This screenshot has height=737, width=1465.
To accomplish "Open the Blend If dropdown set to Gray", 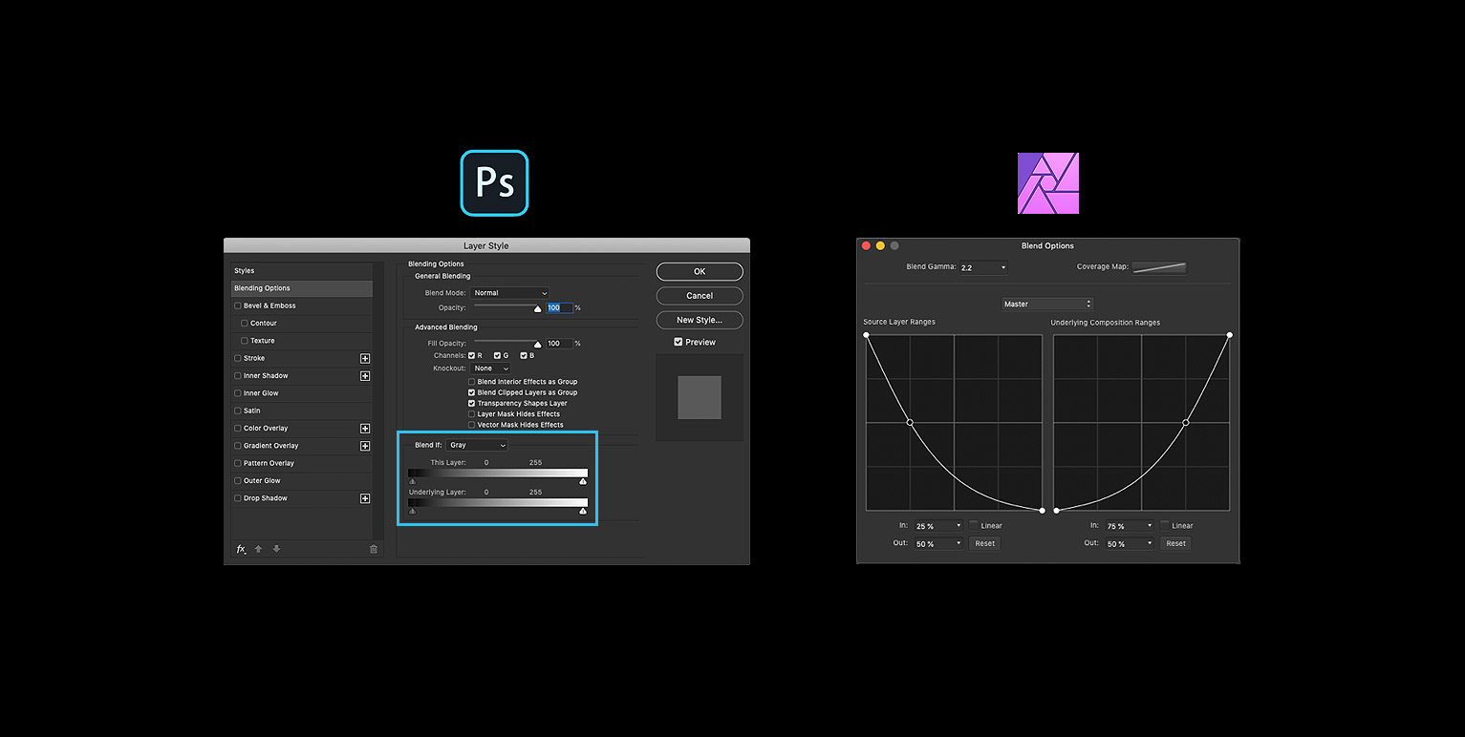I will (477, 446).
